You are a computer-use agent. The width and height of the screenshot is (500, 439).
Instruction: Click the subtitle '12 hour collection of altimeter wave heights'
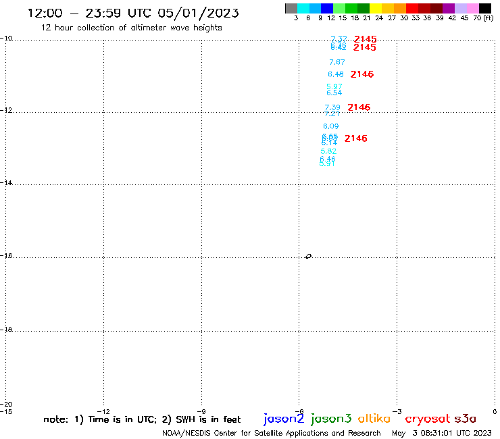pyautogui.click(x=131, y=28)
